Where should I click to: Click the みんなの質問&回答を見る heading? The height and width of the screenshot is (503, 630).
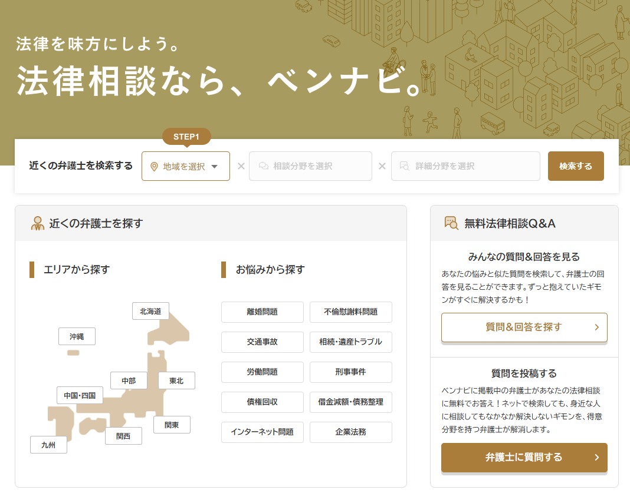pos(524,257)
